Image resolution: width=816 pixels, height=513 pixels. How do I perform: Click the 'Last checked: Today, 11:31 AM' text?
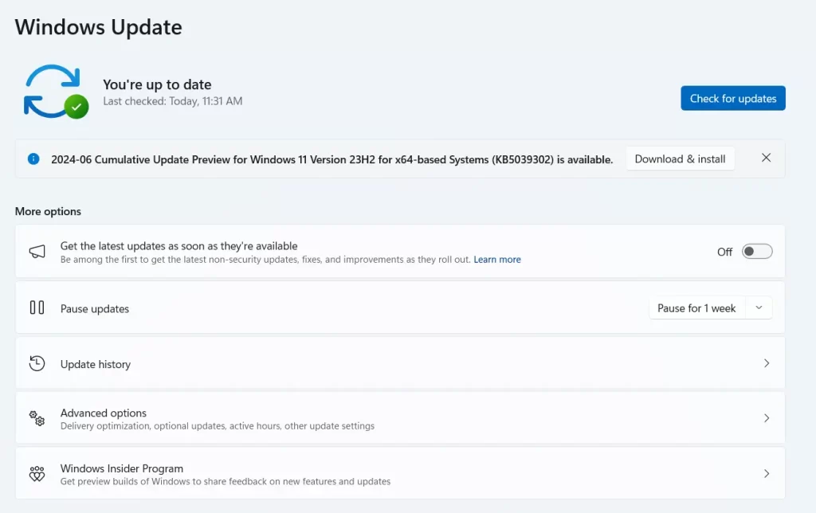[x=173, y=101]
